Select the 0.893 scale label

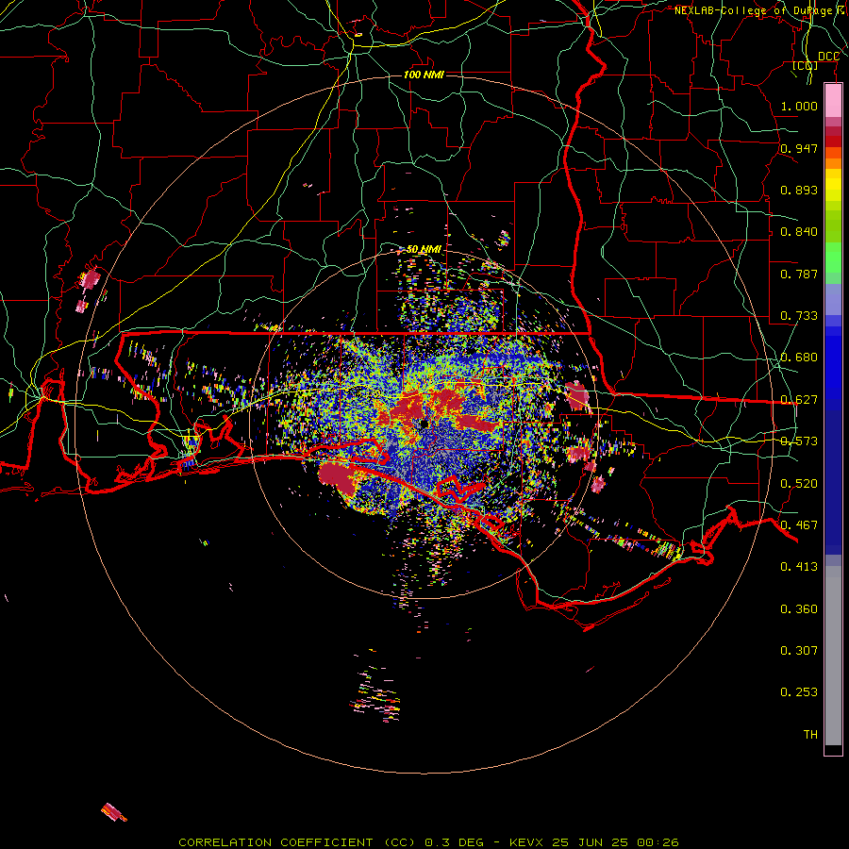point(799,190)
